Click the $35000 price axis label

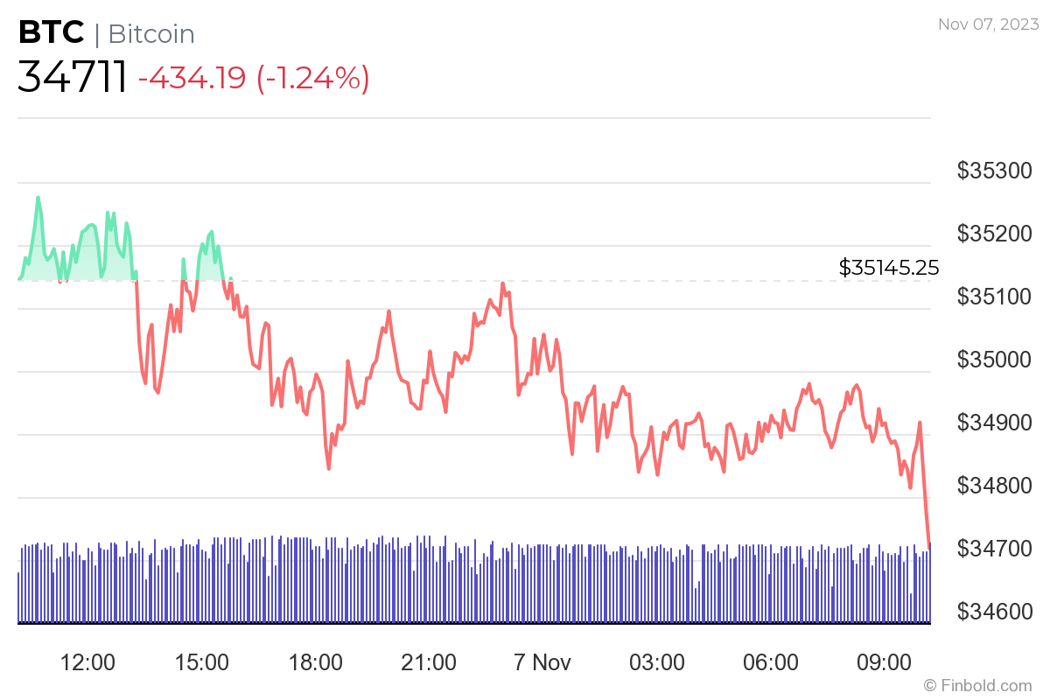(993, 360)
